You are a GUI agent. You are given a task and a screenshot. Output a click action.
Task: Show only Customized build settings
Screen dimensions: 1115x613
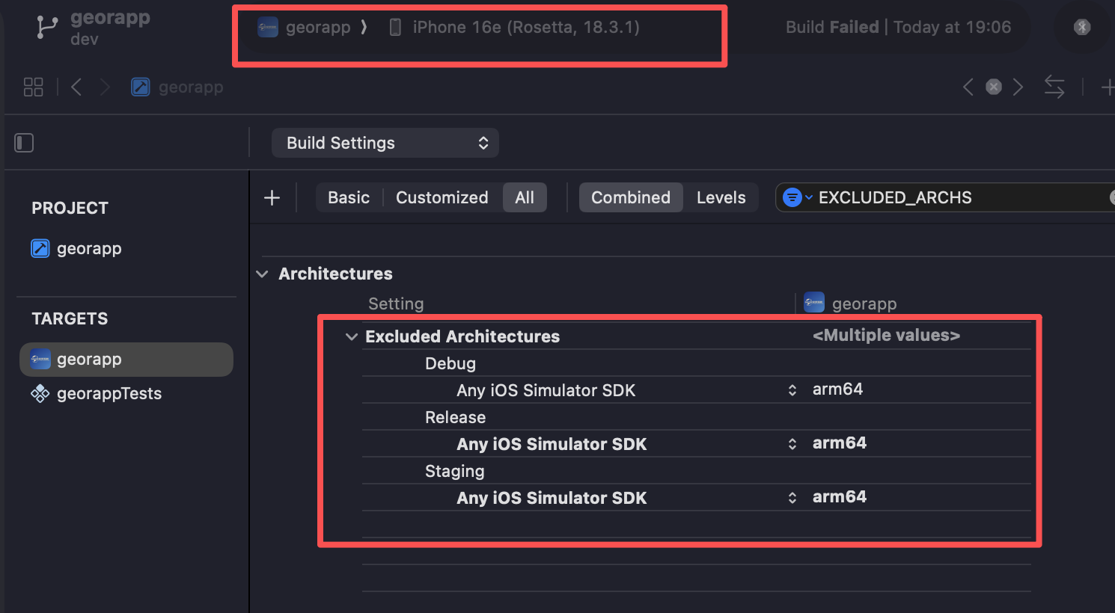click(442, 198)
